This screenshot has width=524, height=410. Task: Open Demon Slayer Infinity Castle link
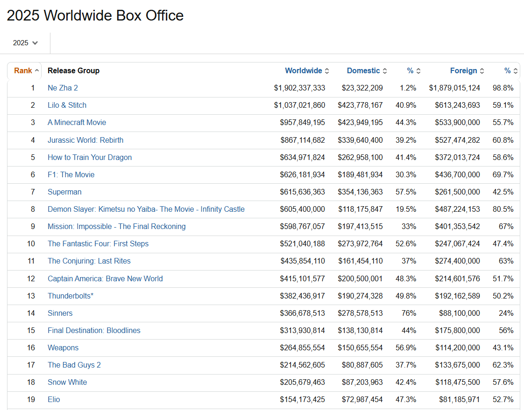[146, 209]
